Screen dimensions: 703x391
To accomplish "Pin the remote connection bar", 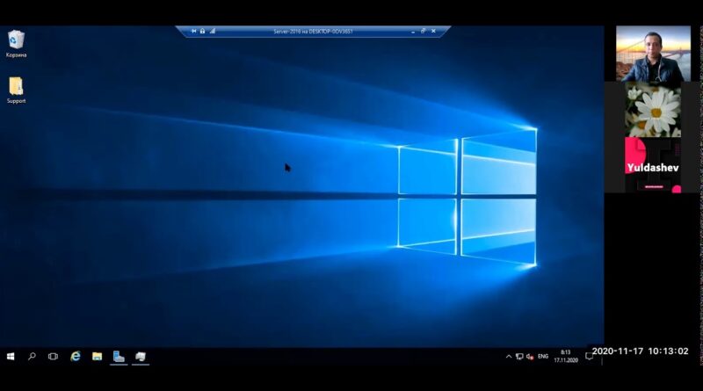I will [193, 32].
